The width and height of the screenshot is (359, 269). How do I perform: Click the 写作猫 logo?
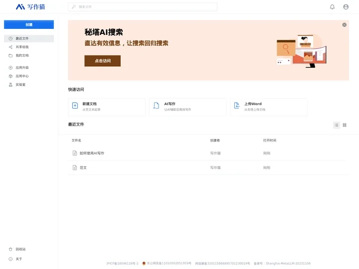tap(30, 7)
